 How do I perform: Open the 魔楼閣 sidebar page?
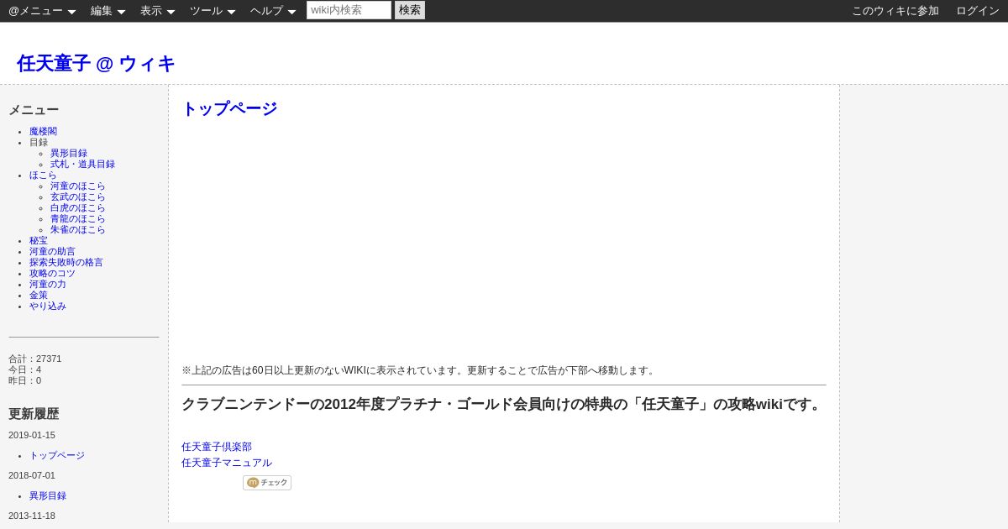point(44,132)
